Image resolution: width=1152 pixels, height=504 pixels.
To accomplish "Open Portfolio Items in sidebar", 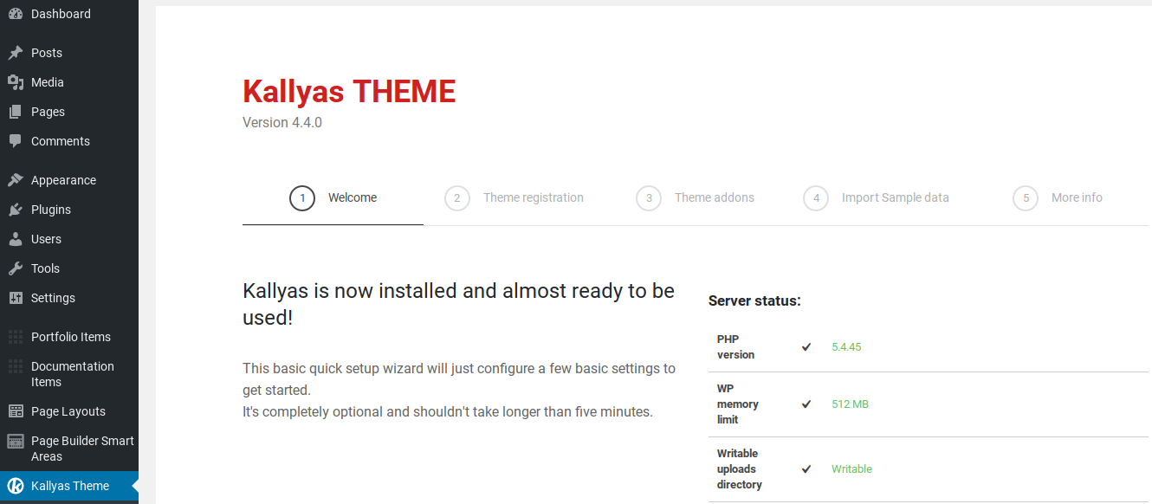I will (x=69, y=337).
